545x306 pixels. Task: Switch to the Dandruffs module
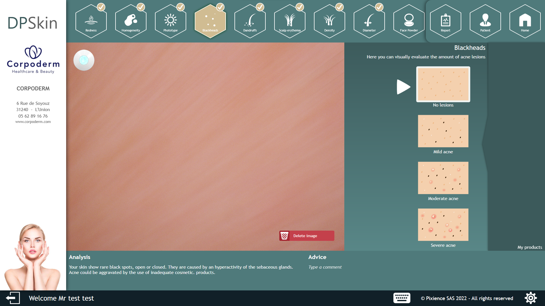250,21
